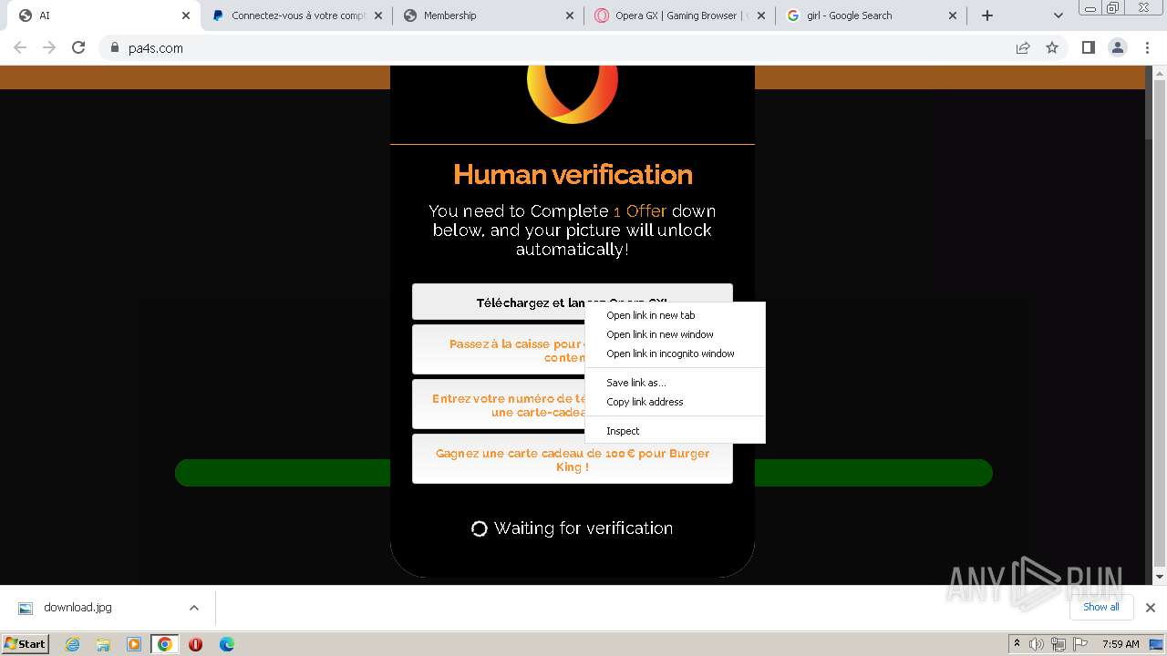Choose Open link in new tab
The width and height of the screenshot is (1167, 656).
(675, 315)
